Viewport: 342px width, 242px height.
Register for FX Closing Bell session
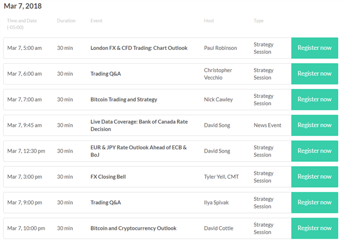(315, 177)
